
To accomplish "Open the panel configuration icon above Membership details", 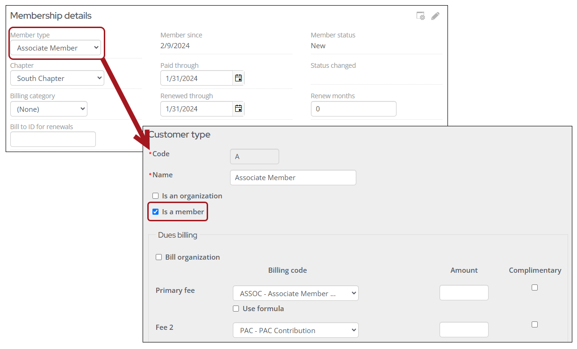I will pos(420,15).
